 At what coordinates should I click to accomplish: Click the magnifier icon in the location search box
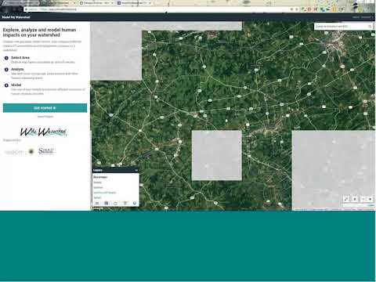click(x=370, y=27)
